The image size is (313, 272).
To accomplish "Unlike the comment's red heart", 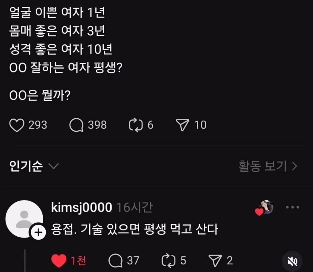I will point(59,260).
